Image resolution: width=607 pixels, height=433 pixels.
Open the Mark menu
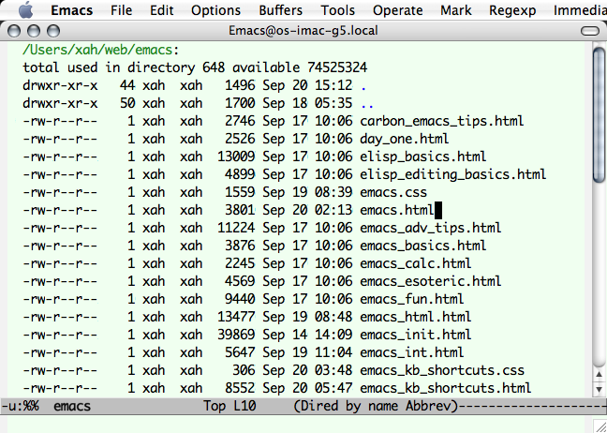[456, 10]
